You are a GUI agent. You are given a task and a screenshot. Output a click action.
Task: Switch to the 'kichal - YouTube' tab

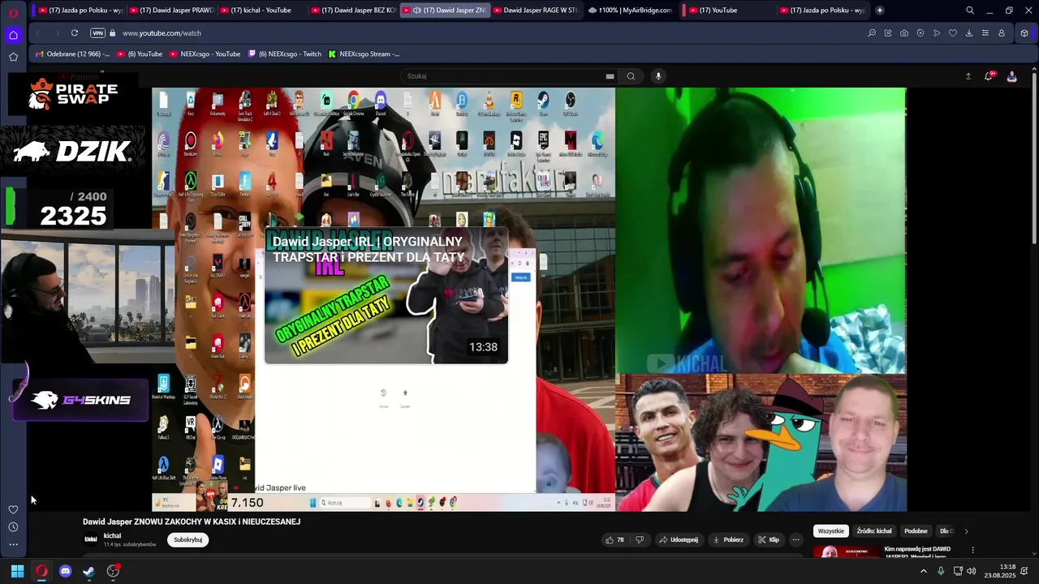261,11
